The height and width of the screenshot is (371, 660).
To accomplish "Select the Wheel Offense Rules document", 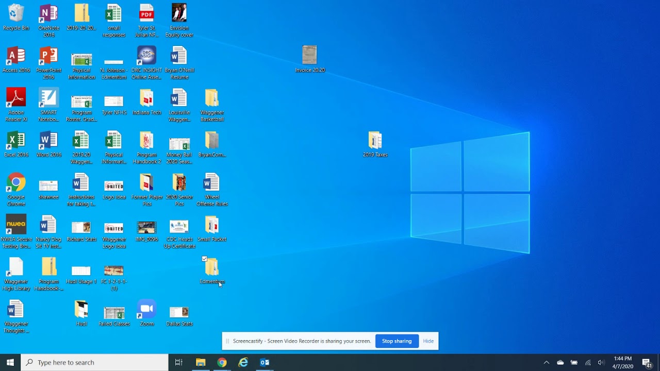I will (212, 190).
